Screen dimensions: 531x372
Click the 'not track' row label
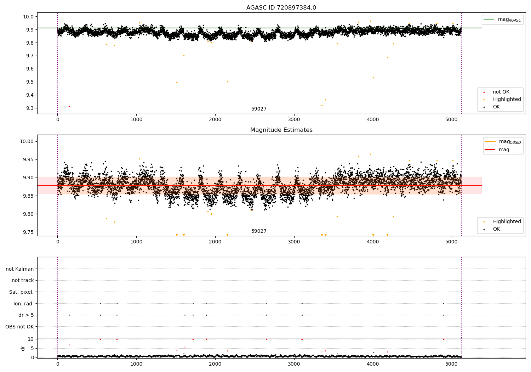point(23,280)
